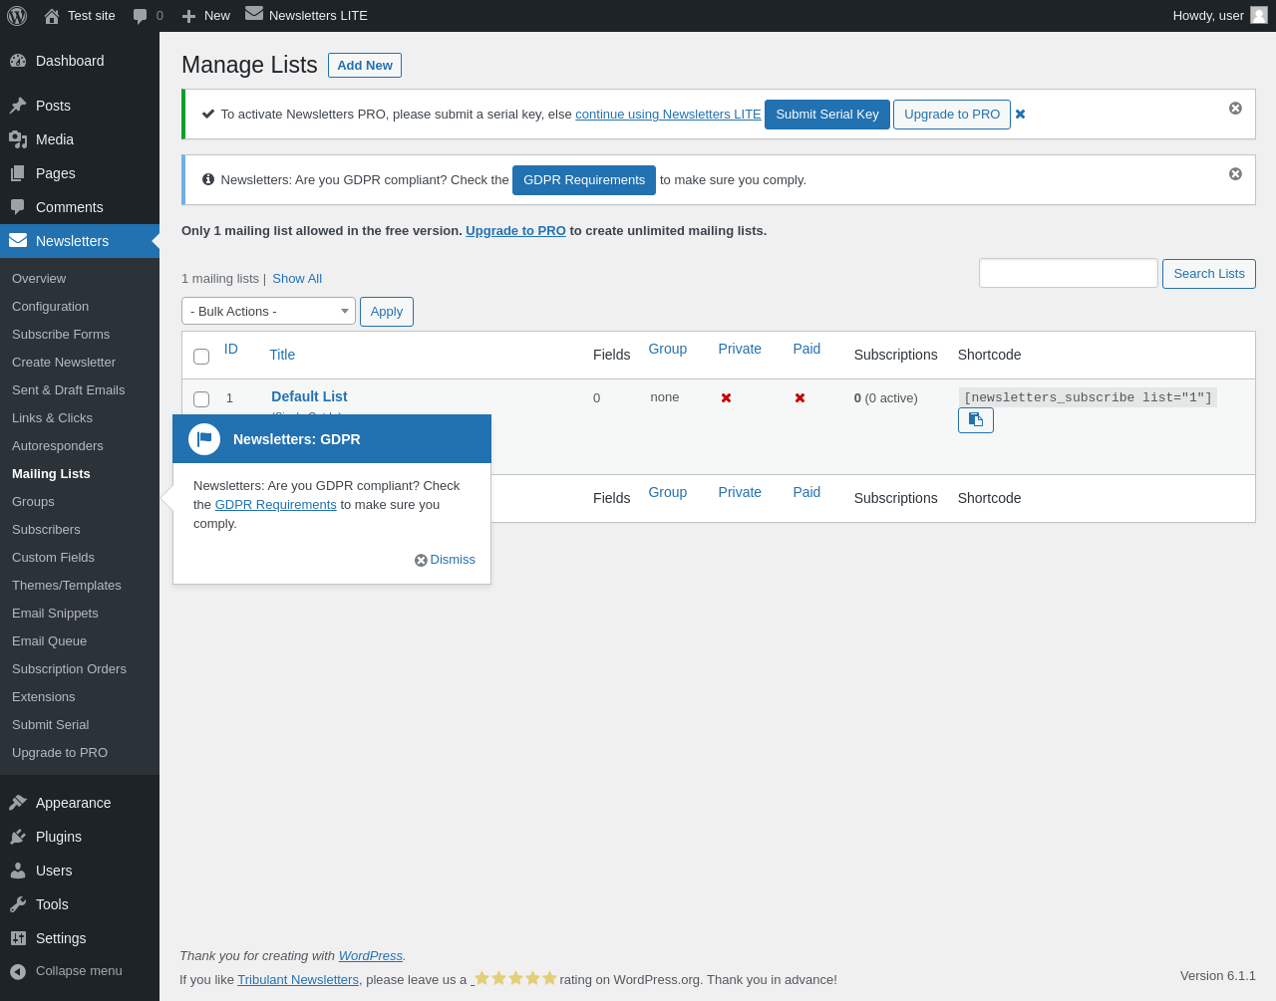Open Mailing Lists submenu item
Image resolution: width=1276 pixels, height=1001 pixels.
[x=51, y=474]
